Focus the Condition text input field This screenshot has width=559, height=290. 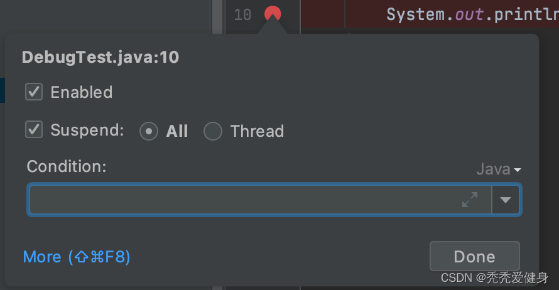(245, 200)
